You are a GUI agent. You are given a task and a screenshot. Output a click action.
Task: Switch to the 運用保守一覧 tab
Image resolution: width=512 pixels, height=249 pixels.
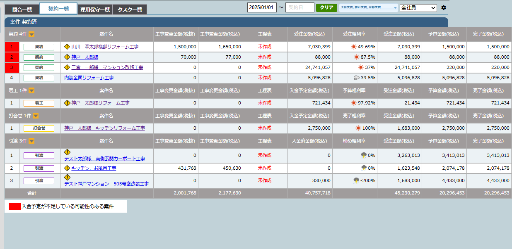[95, 9]
